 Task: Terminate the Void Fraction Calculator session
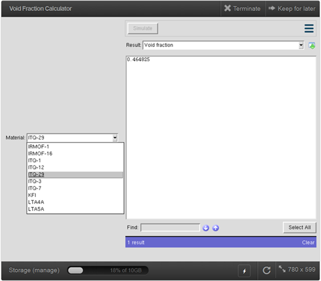tap(243, 9)
